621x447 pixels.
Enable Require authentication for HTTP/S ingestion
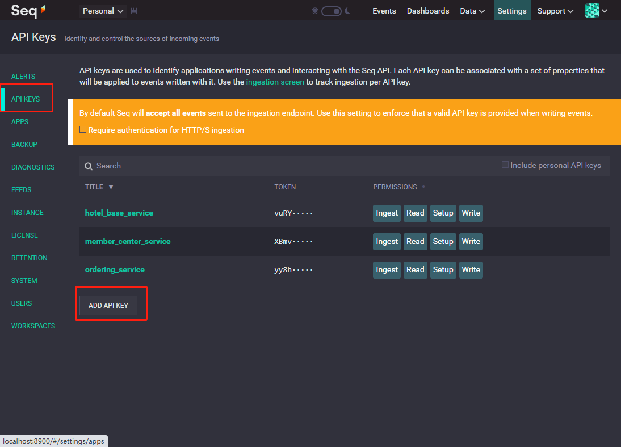[x=83, y=129]
